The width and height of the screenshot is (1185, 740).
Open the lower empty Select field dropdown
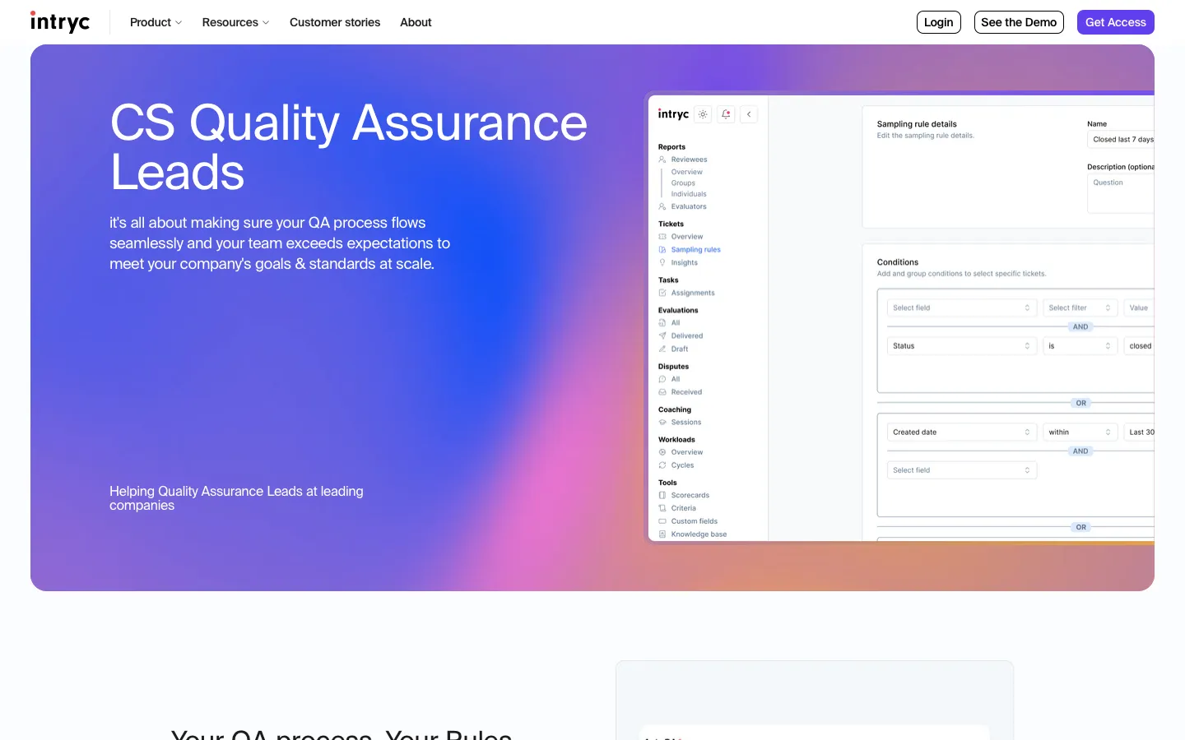pos(961,470)
